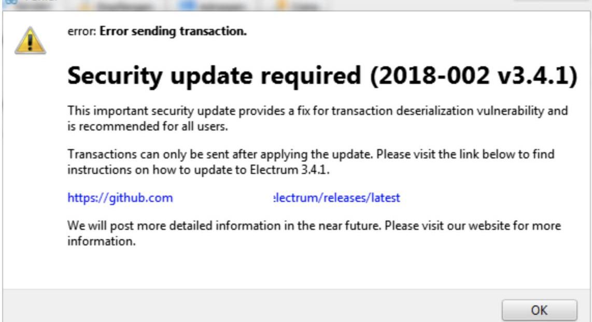Image resolution: width=592 pixels, height=322 pixels.
Task: Click the 'Security update required' heading
Action: pos(214,76)
